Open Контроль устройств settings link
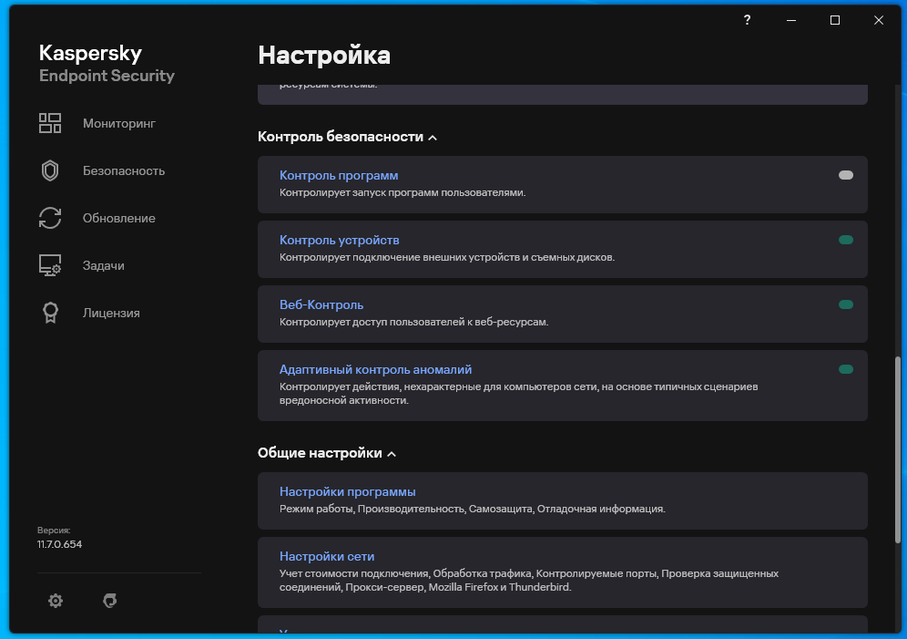Screen dimensions: 907x639 click(340, 241)
